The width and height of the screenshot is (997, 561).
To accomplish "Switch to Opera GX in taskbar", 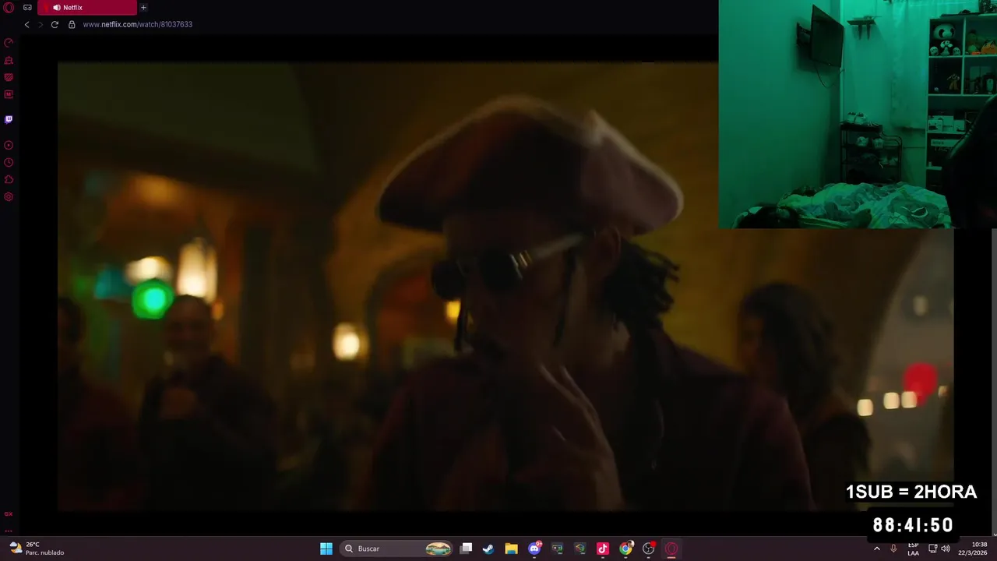I will pyautogui.click(x=671, y=549).
